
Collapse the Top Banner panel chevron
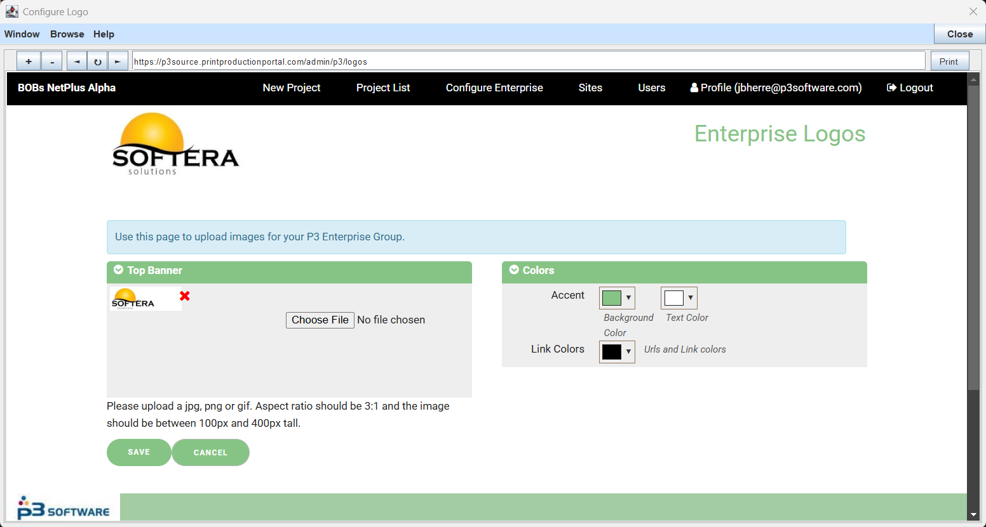118,270
